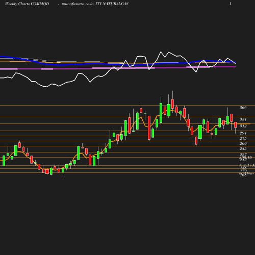
Task: Click the last red candlestick on chart
Action: (x=236, y=125)
